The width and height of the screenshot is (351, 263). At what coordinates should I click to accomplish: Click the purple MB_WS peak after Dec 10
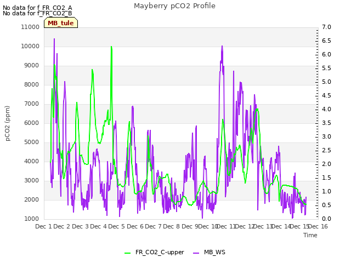222,46
